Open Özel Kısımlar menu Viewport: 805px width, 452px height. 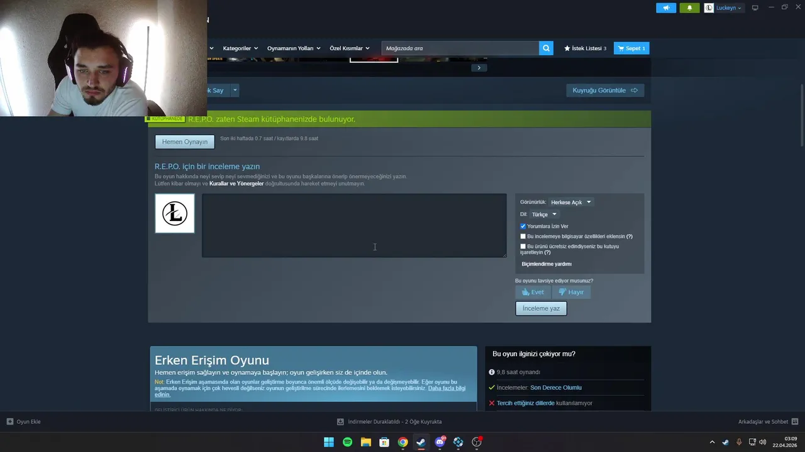(x=350, y=48)
